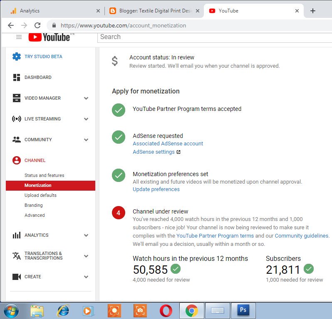Click green checkmark beside 50,585 watch hours
Viewport: 332px width, 319px height.
pos(176,269)
